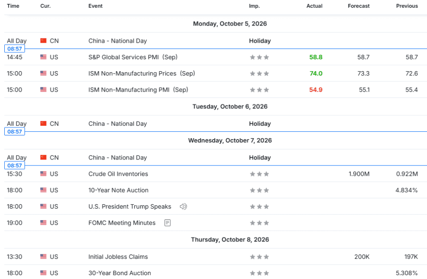
Task: Click the Holiday label in Tuesday's row
Action: pos(260,124)
